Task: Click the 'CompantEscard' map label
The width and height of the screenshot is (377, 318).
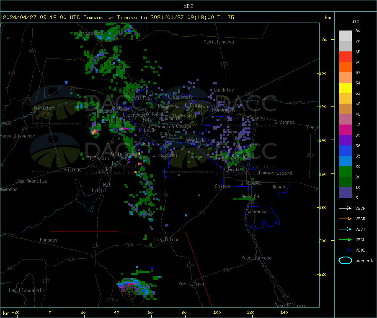Action: click(x=275, y=173)
